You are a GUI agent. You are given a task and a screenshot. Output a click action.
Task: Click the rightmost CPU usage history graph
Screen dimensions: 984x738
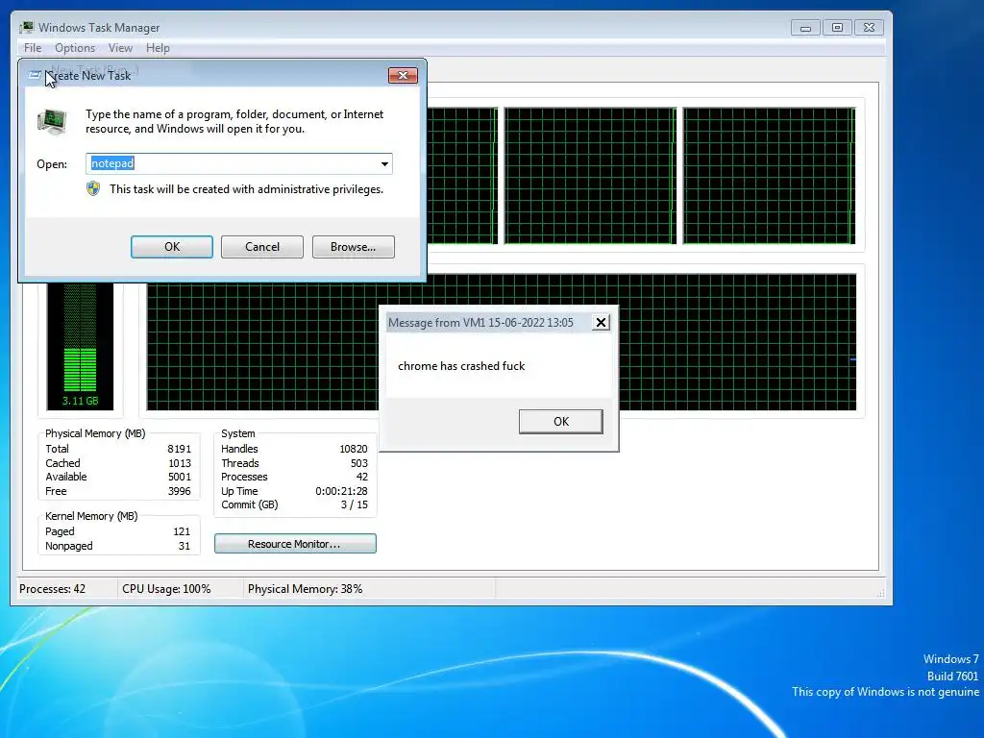point(769,176)
